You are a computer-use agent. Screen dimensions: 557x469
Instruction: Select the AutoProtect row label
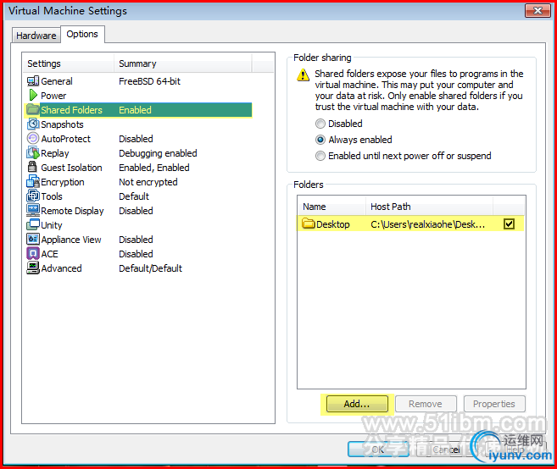point(66,139)
